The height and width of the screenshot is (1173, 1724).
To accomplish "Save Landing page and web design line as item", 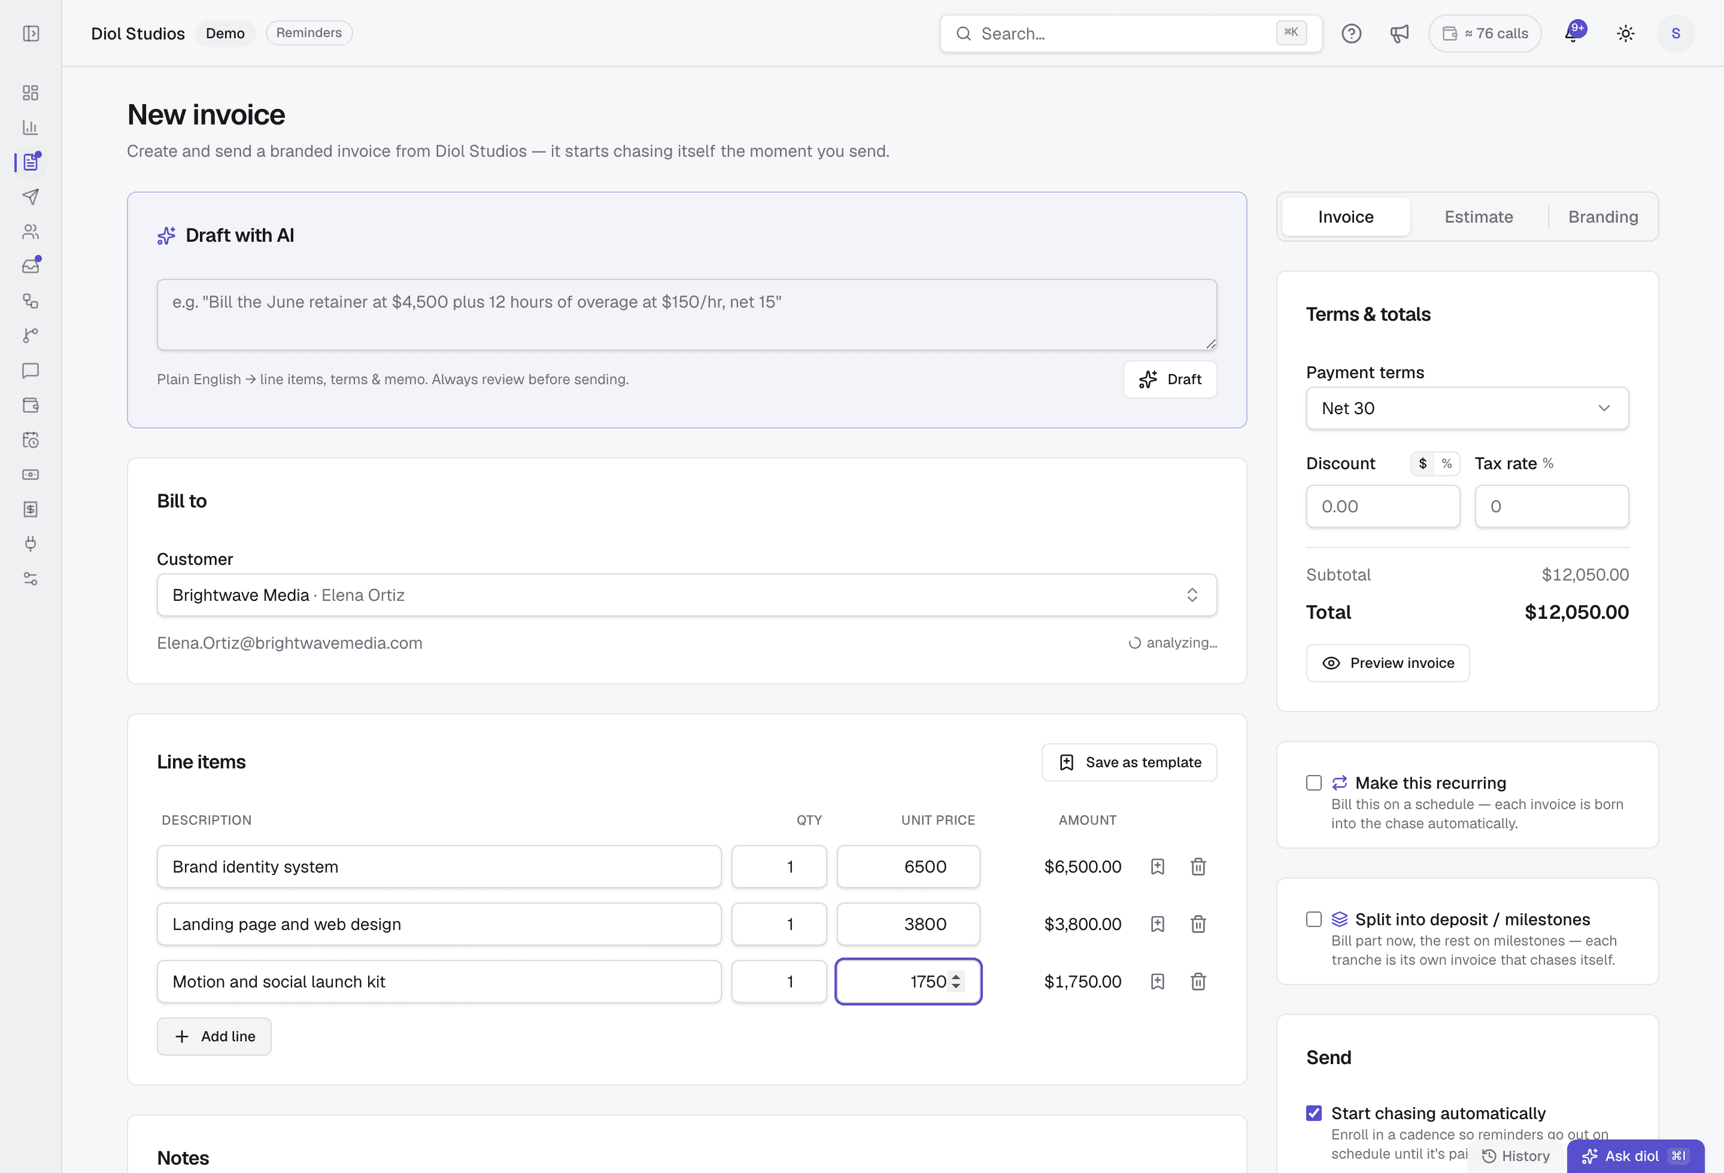I will [1157, 924].
